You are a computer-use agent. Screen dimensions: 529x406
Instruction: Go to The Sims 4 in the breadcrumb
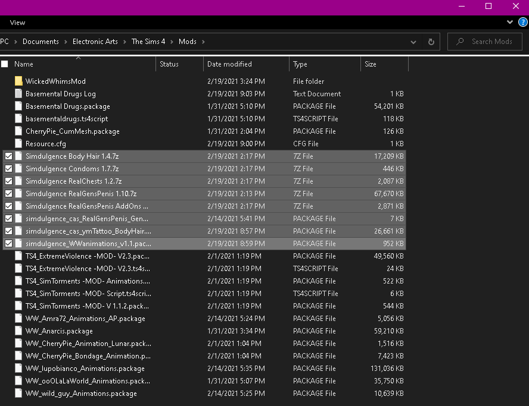pyautogui.click(x=148, y=42)
